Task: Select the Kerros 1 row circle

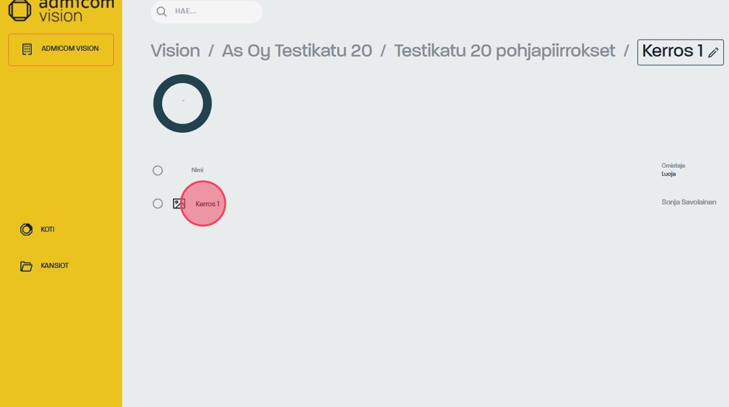Action: coord(158,203)
